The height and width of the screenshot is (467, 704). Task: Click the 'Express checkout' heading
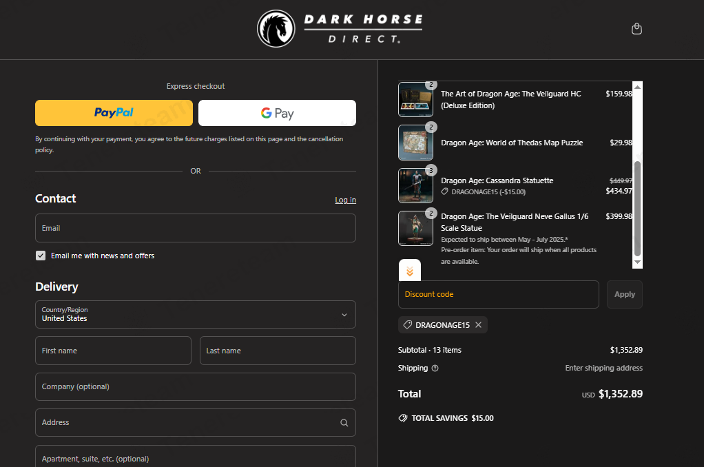click(x=196, y=86)
